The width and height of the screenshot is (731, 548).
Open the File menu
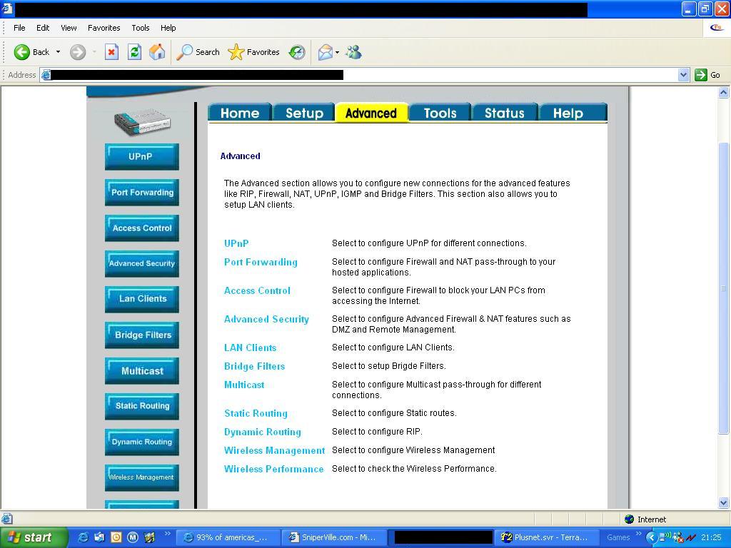19,28
